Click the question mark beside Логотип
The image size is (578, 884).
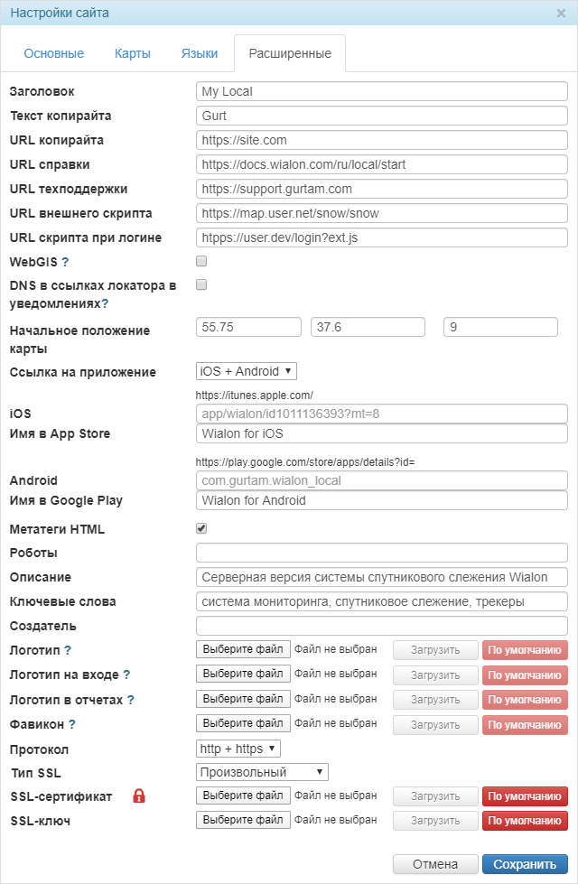68,650
